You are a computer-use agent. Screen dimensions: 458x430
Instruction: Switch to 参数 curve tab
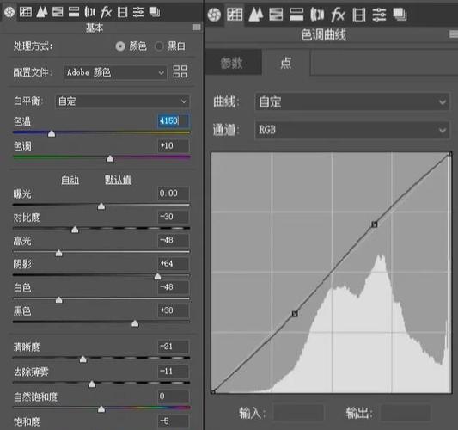coord(233,63)
